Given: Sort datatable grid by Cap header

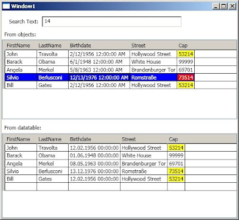Looking at the screenshot, I should pyautogui.click(x=176, y=139).
